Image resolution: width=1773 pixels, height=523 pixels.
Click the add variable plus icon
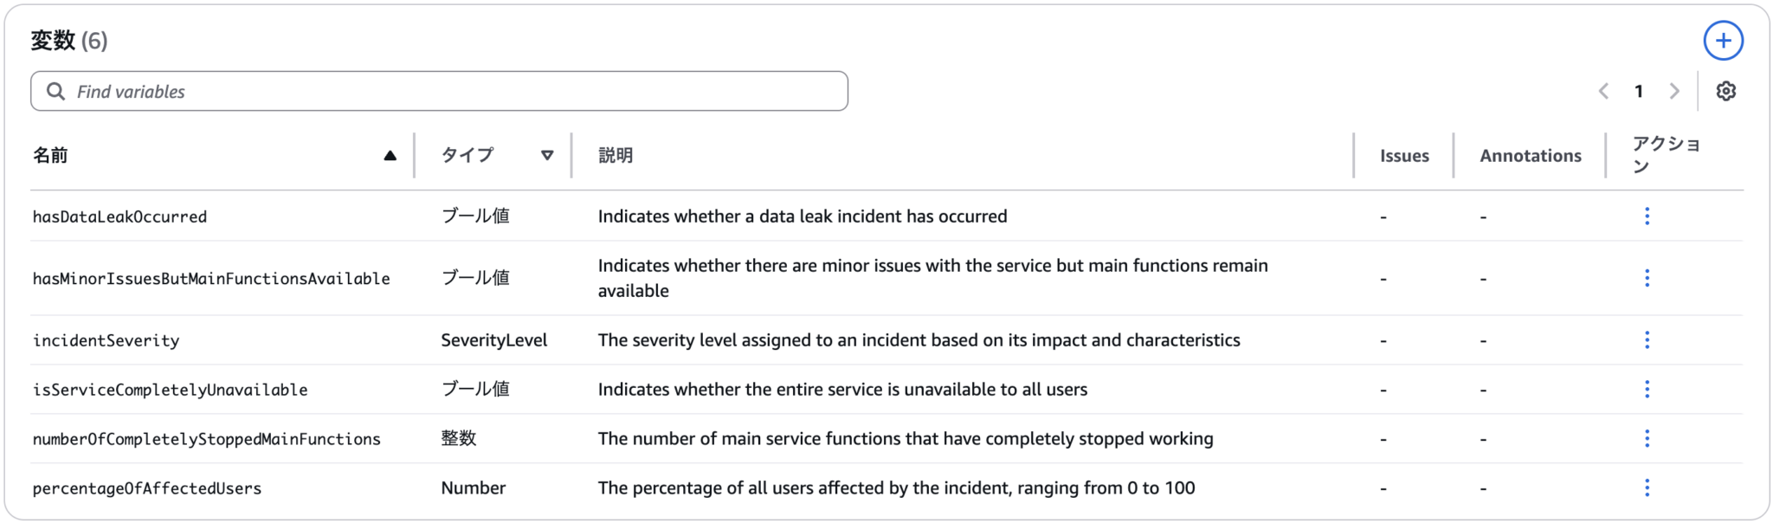tap(1724, 40)
